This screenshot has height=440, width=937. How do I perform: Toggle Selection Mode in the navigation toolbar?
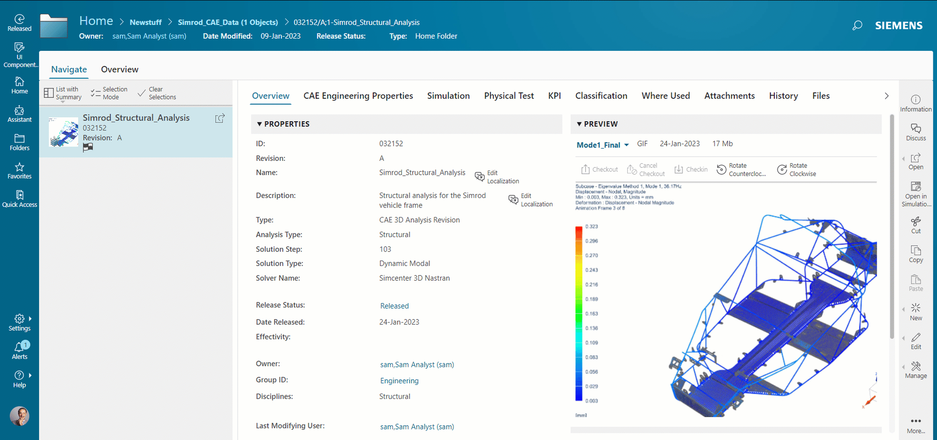coord(109,93)
